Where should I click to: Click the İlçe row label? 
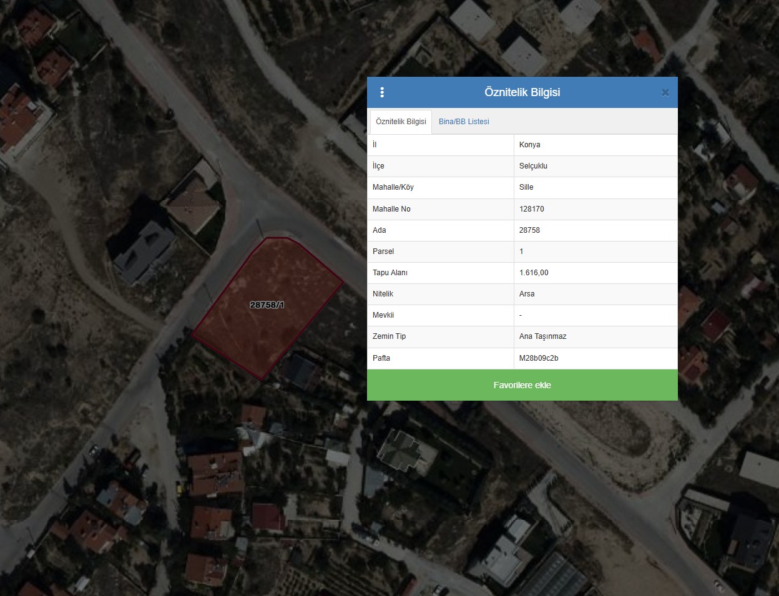point(378,166)
